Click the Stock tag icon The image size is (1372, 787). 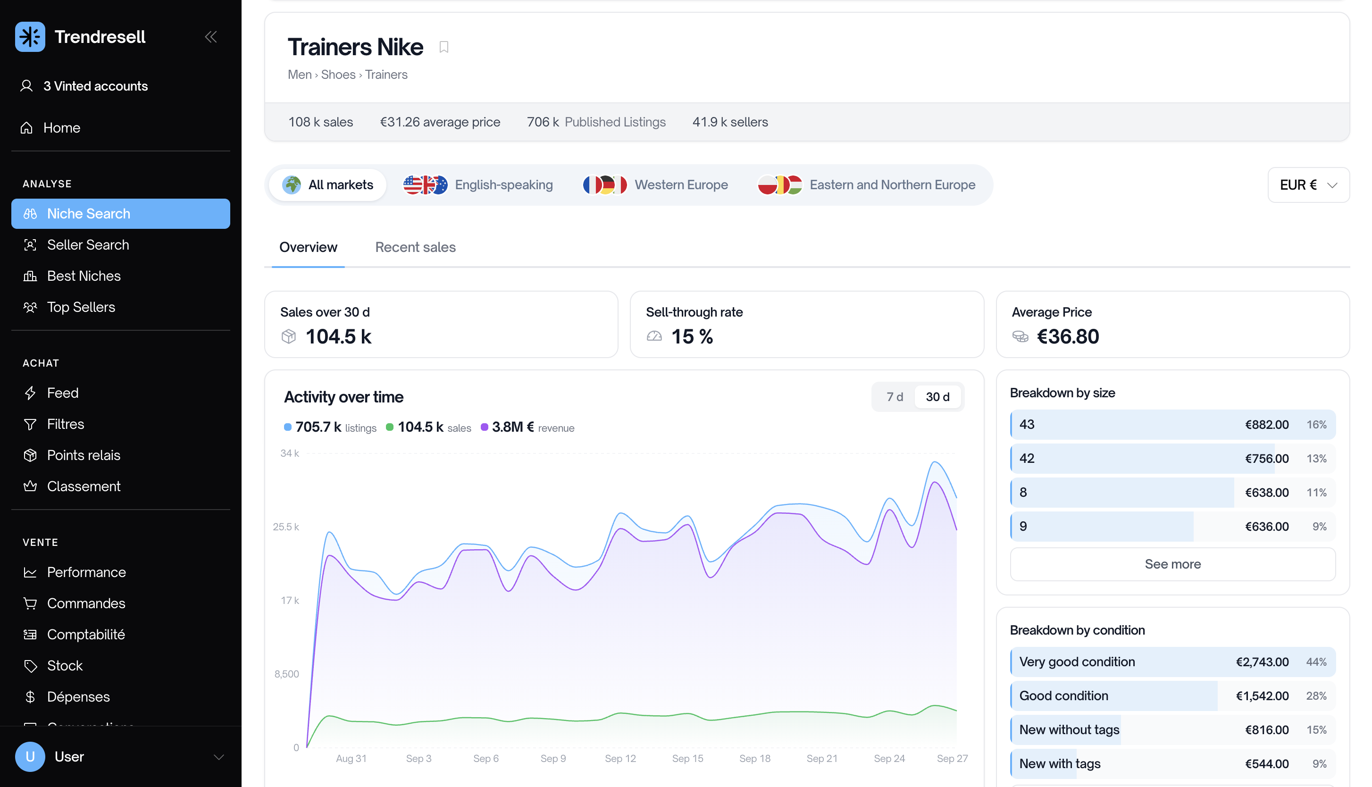(30, 666)
